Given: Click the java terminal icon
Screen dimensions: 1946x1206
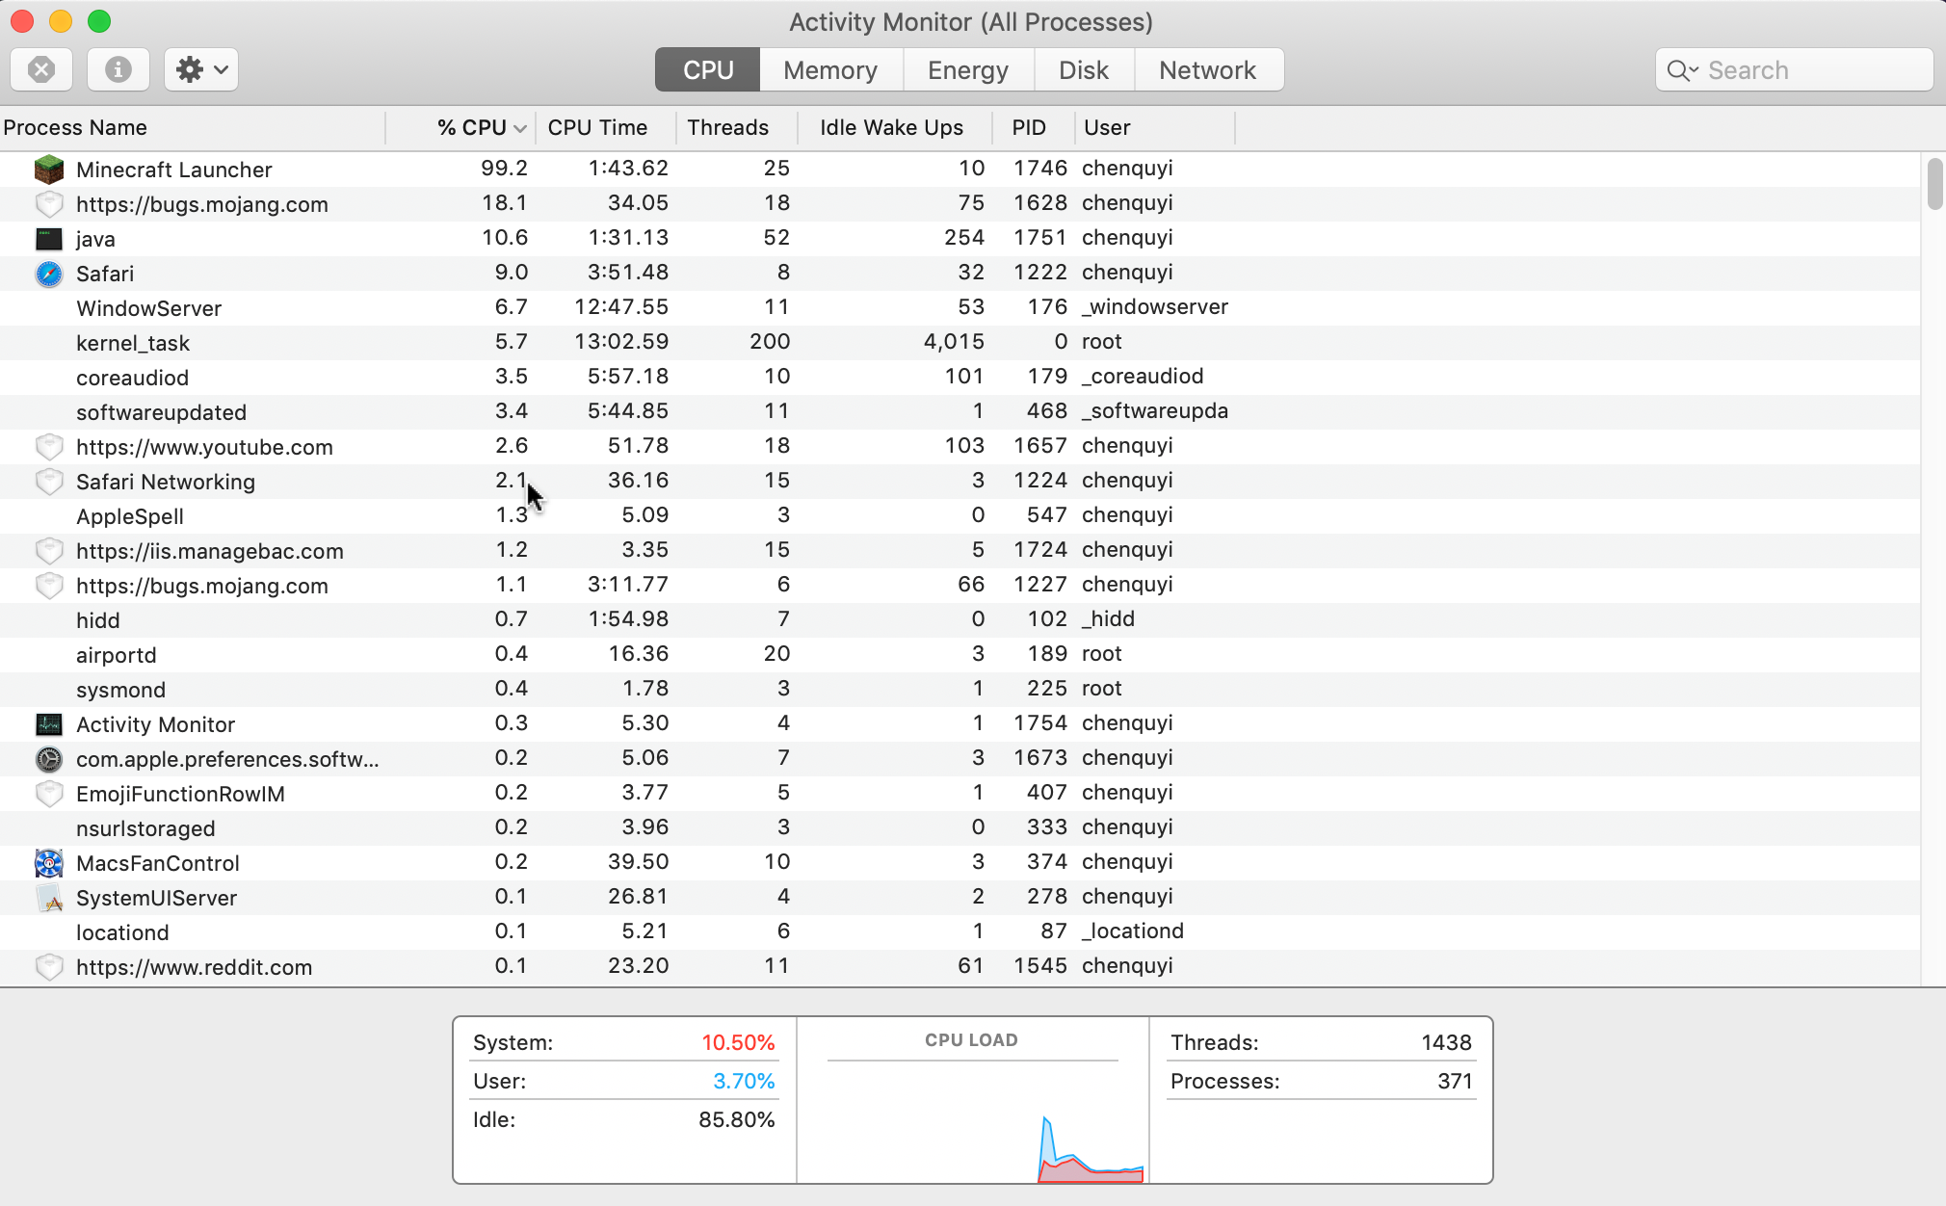Looking at the screenshot, I should click(48, 239).
